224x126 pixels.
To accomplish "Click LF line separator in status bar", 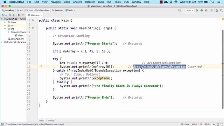I will [x=200, y=124].
